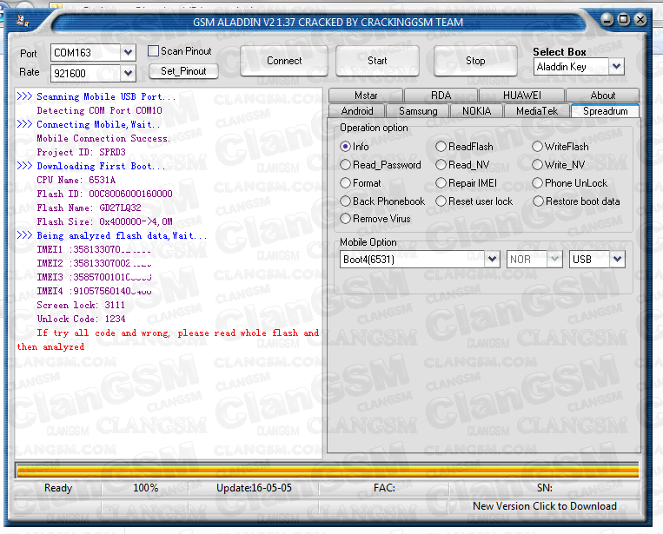Click the 'FAC:' status bar entry
The image size is (663, 534).
coord(384,488)
